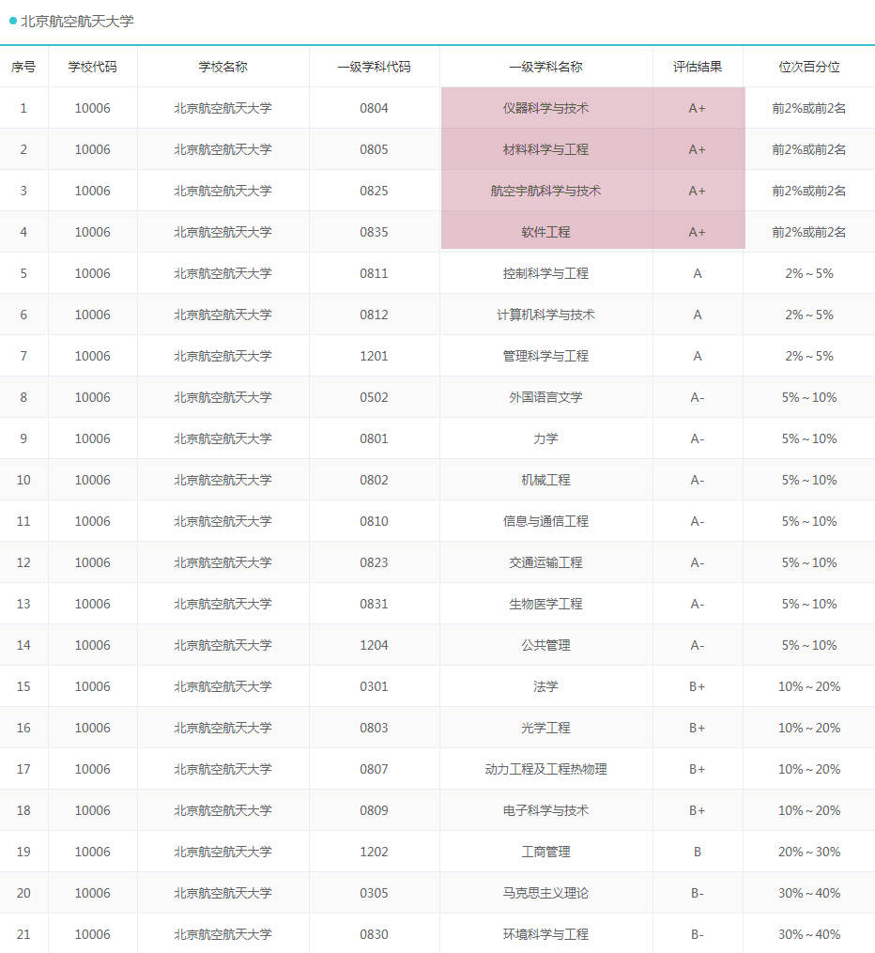Click subject code 0804 in the first row

coord(375,108)
